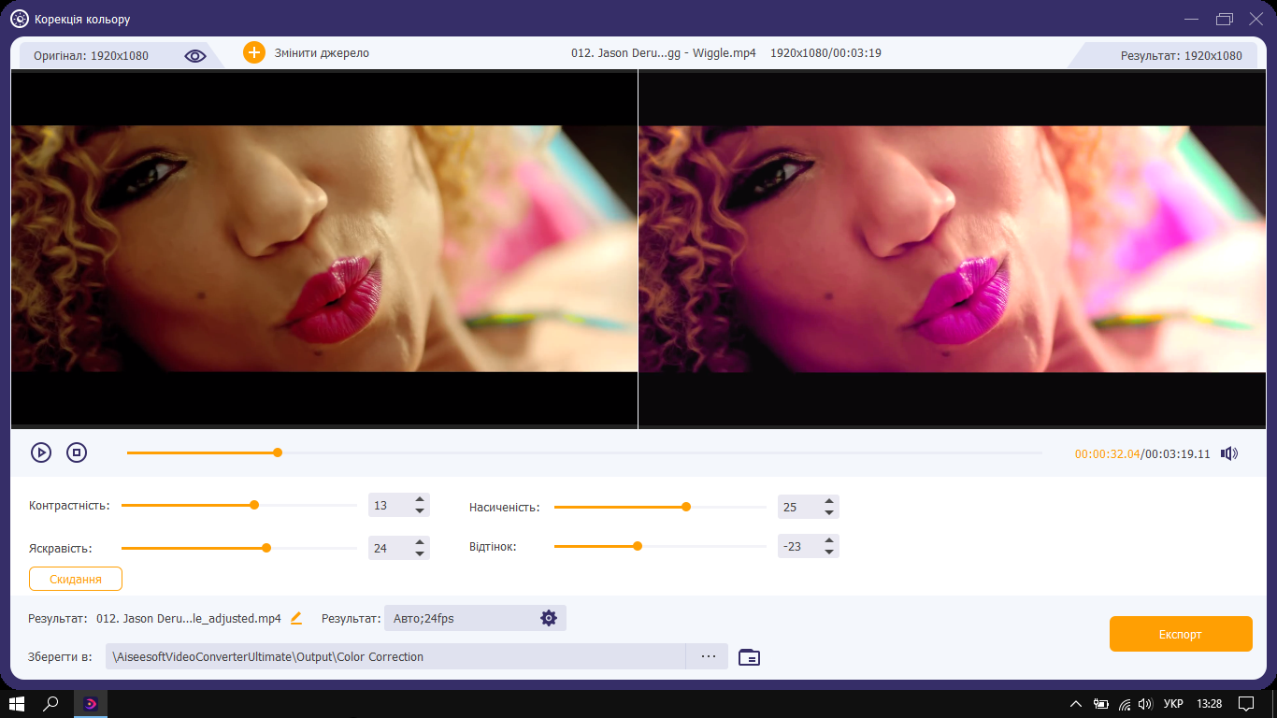This screenshot has width=1277, height=718.
Task: Click the Контрастність slider handle
Action: (254, 505)
